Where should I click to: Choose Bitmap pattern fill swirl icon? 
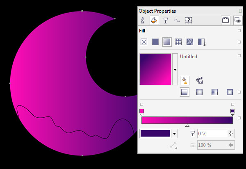tap(190, 42)
